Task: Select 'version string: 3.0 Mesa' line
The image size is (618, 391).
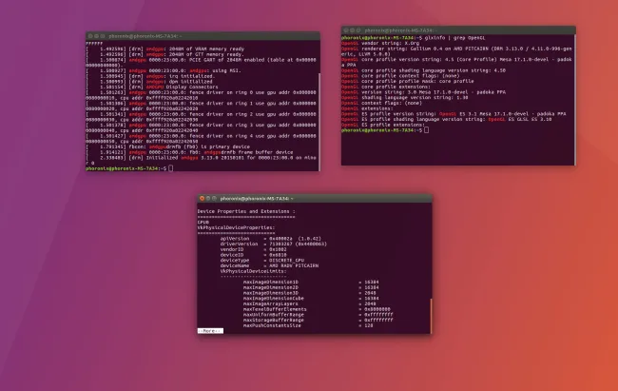Action: point(423,92)
